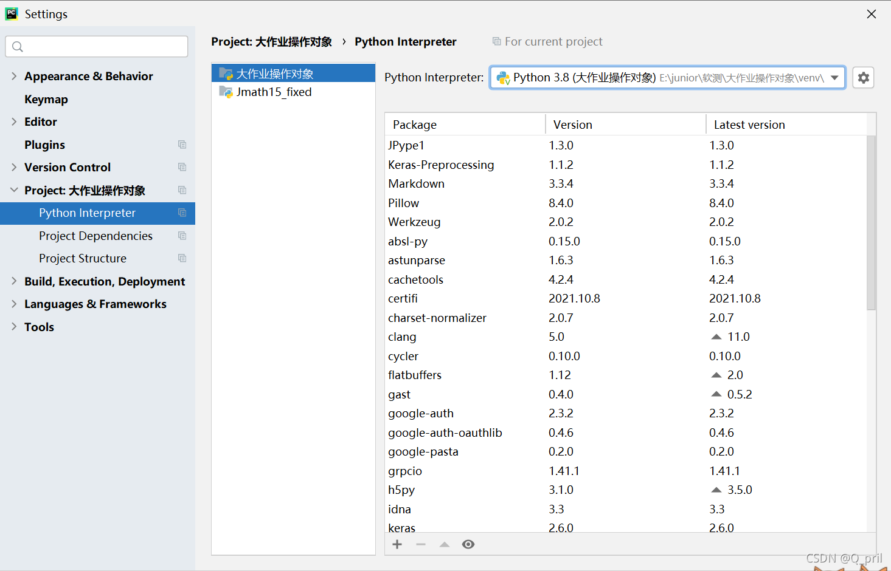Select the Pillow package row
Viewport: 891px width, 571px height.
(626, 203)
